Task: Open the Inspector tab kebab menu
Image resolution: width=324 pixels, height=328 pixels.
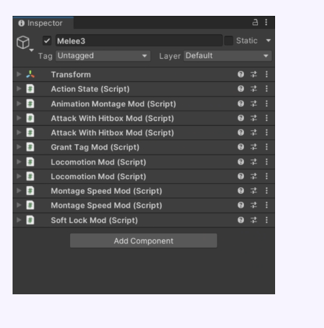Action: pyautogui.click(x=266, y=22)
